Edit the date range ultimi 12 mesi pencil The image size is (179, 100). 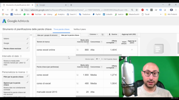point(27,60)
